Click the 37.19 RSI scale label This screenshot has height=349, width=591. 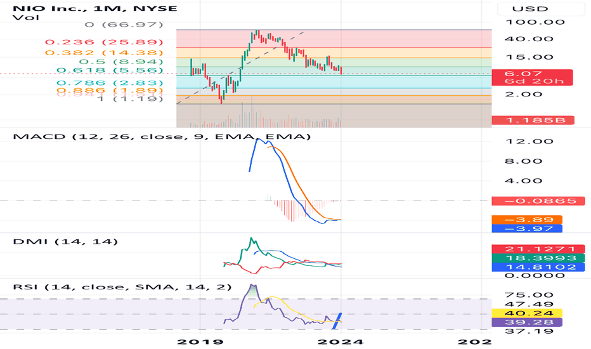(529, 331)
